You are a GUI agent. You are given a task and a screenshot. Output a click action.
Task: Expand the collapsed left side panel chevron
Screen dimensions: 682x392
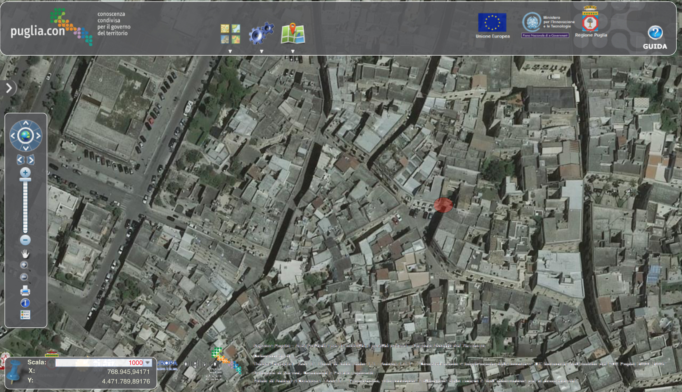[x=9, y=88]
